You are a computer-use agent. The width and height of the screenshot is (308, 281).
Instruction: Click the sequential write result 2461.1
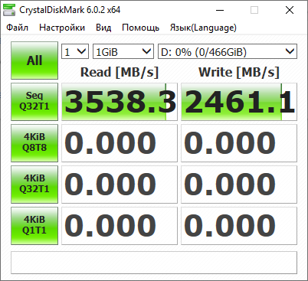[x=239, y=102]
